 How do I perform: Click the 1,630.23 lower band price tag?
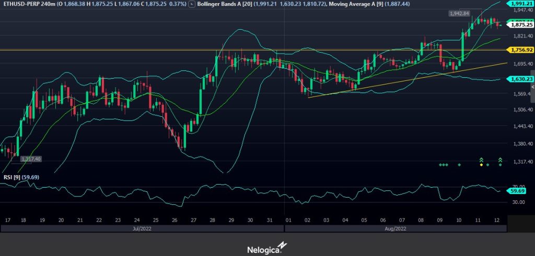[521, 79]
